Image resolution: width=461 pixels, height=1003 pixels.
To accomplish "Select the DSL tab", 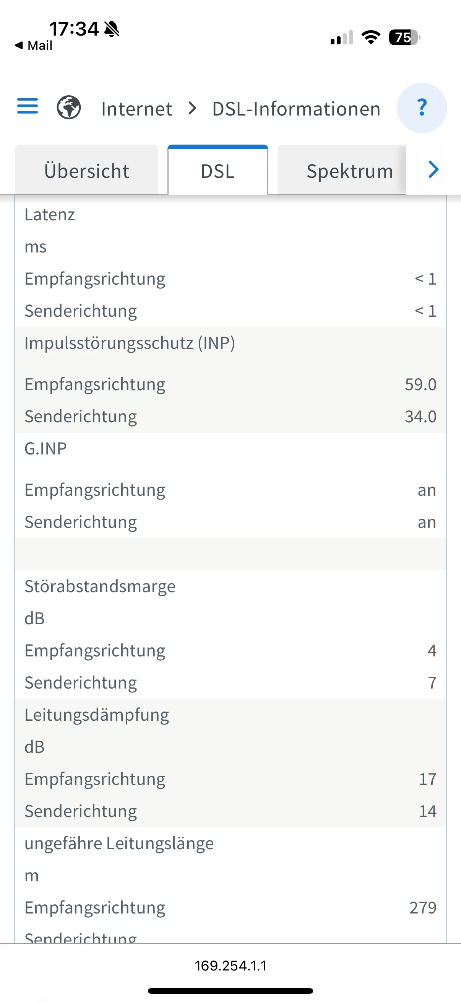I will [218, 171].
